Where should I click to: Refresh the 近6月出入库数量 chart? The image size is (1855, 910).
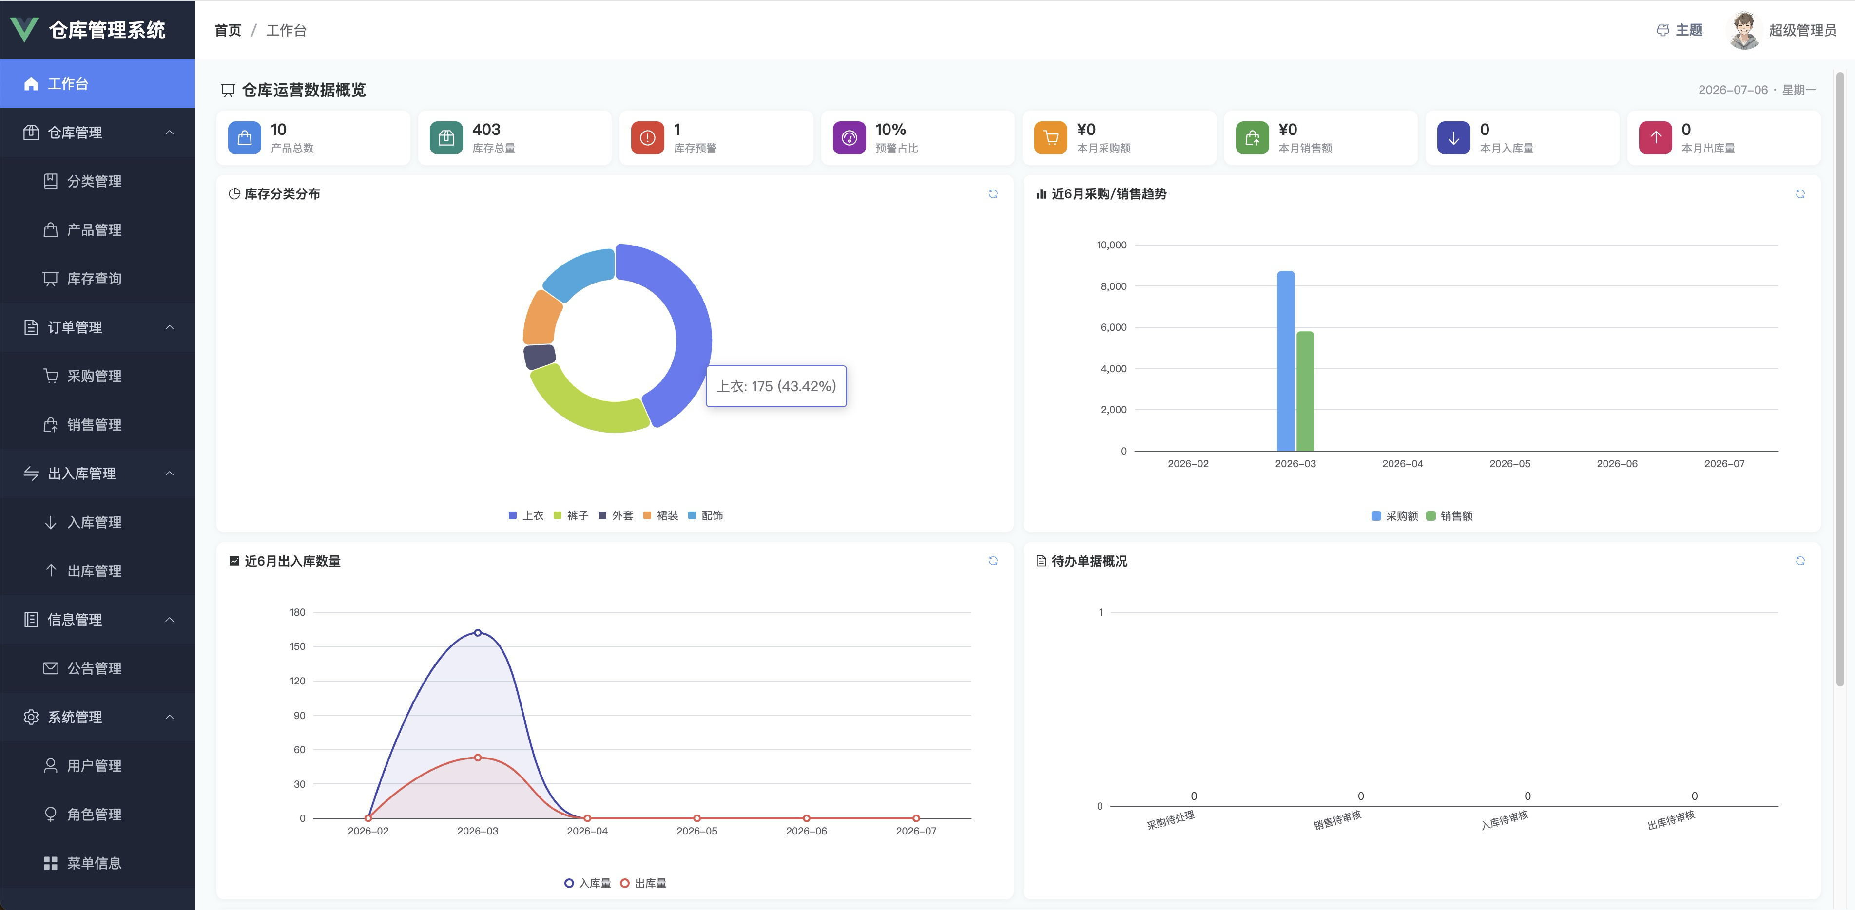[993, 561]
